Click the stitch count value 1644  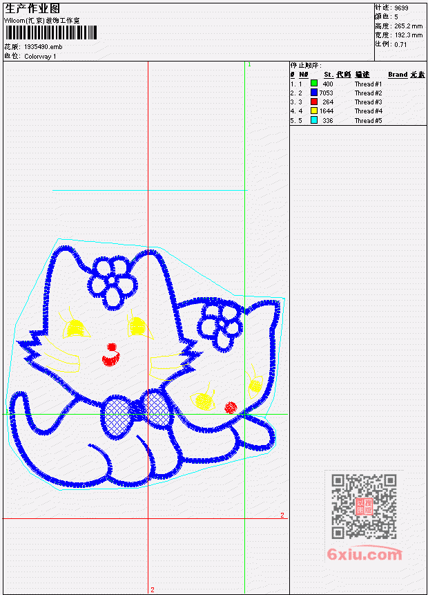[x=326, y=111]
